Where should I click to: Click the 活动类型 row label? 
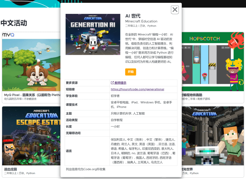click(x=72, y=120)
